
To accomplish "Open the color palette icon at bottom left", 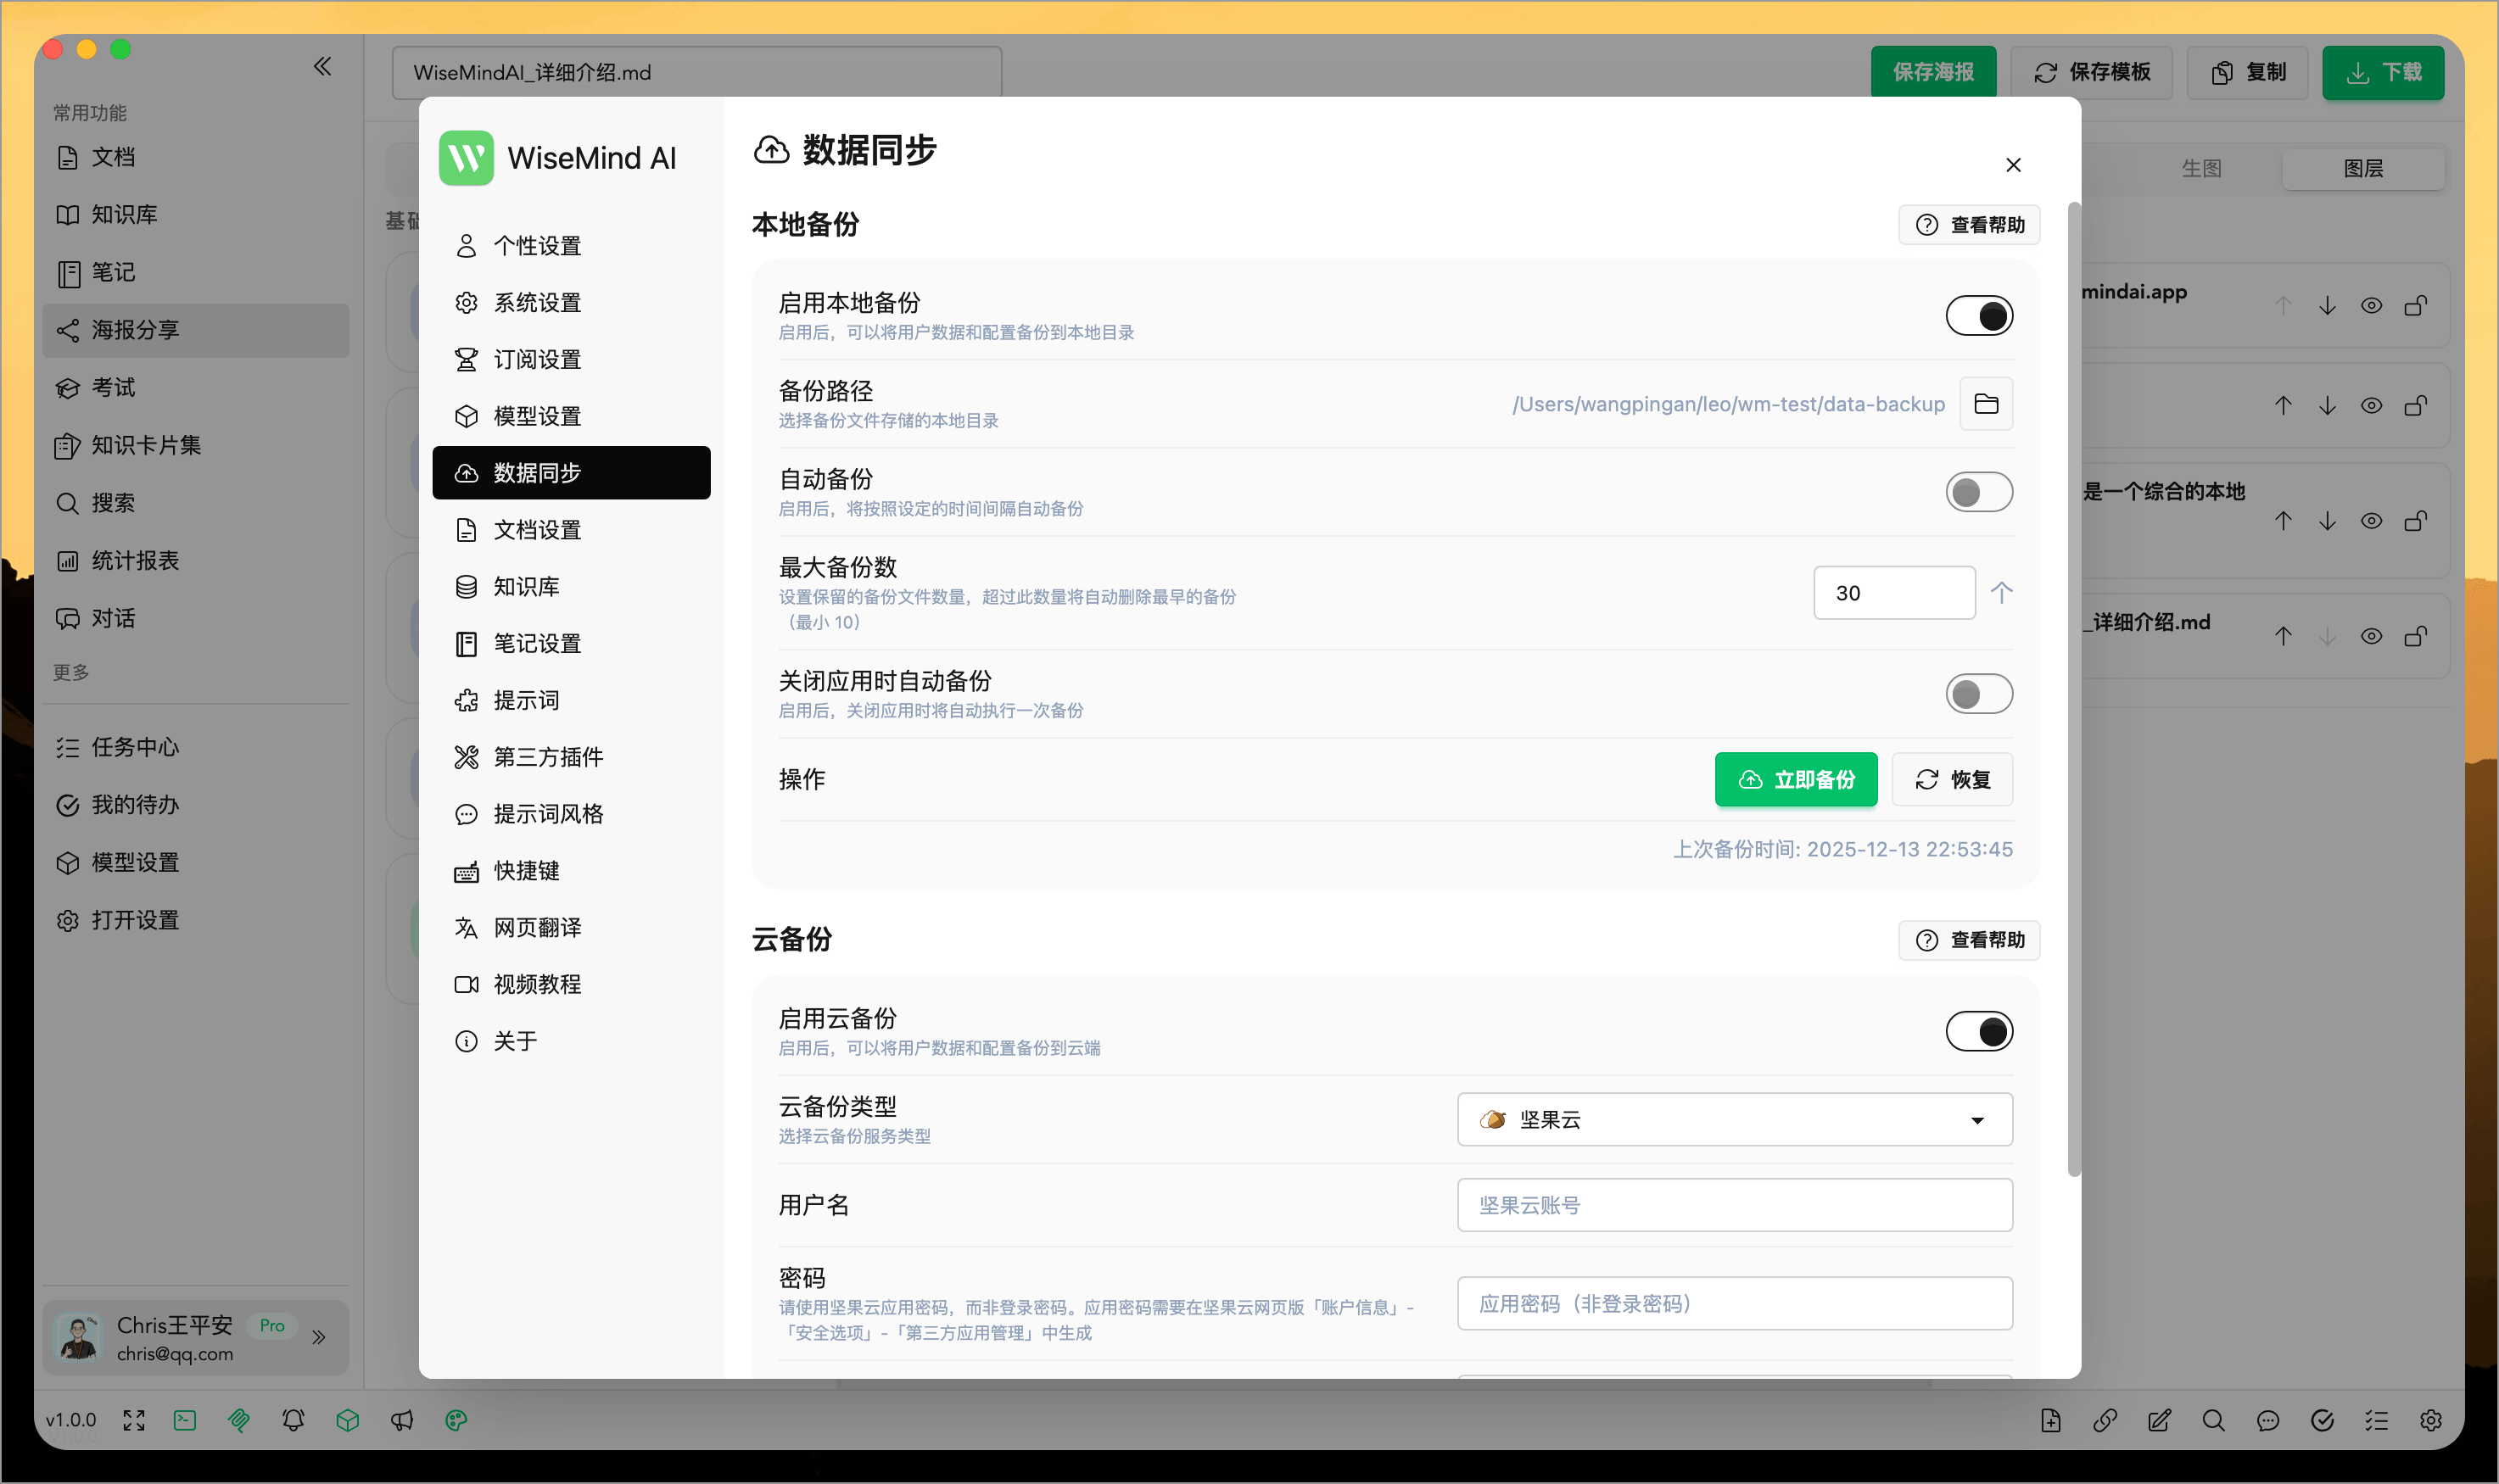I will 456,1420.
